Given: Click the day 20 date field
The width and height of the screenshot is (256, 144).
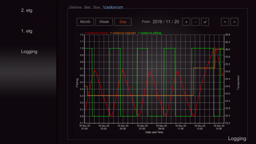Looking at the screenshot, I should (177, 22).
